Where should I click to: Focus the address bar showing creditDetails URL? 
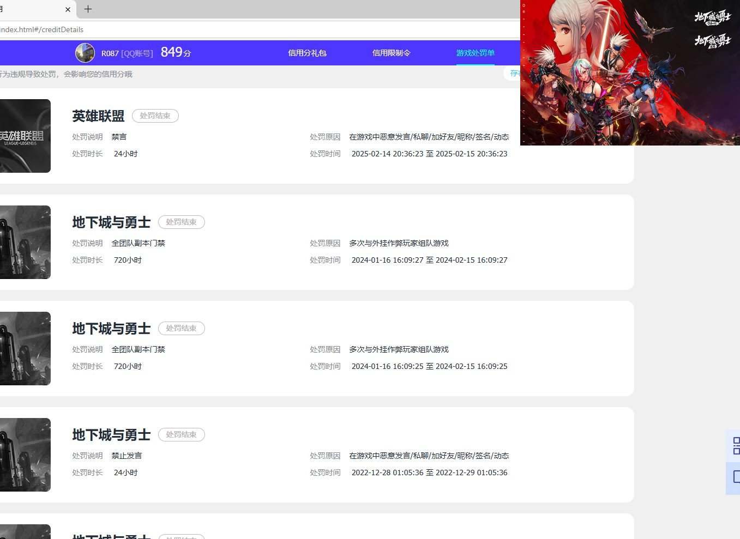260,29
